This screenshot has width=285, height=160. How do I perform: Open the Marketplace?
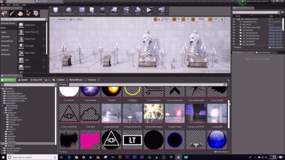[92, 11]
